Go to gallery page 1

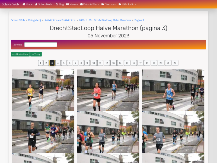pos(40,63)
